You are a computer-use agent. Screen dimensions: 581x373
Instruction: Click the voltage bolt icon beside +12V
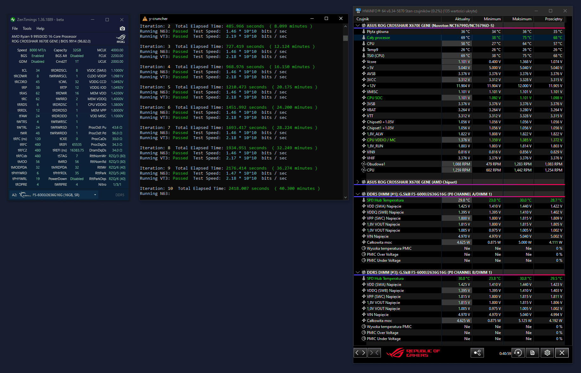click(364, 86)
